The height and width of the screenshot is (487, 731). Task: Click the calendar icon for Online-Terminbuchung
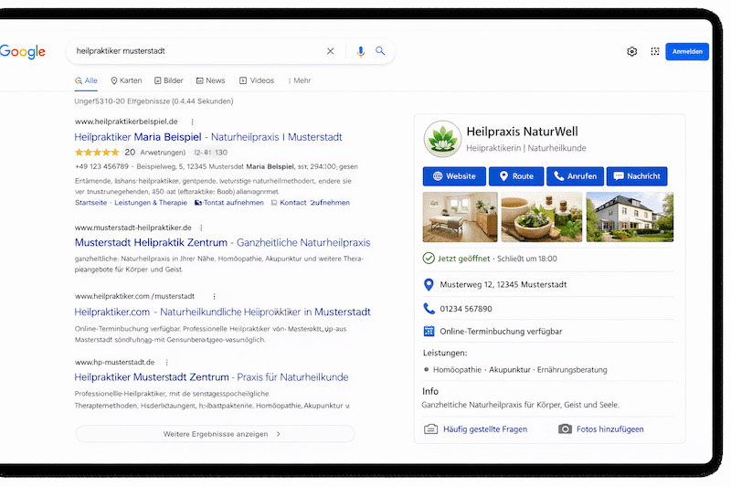tap(429, 332)
